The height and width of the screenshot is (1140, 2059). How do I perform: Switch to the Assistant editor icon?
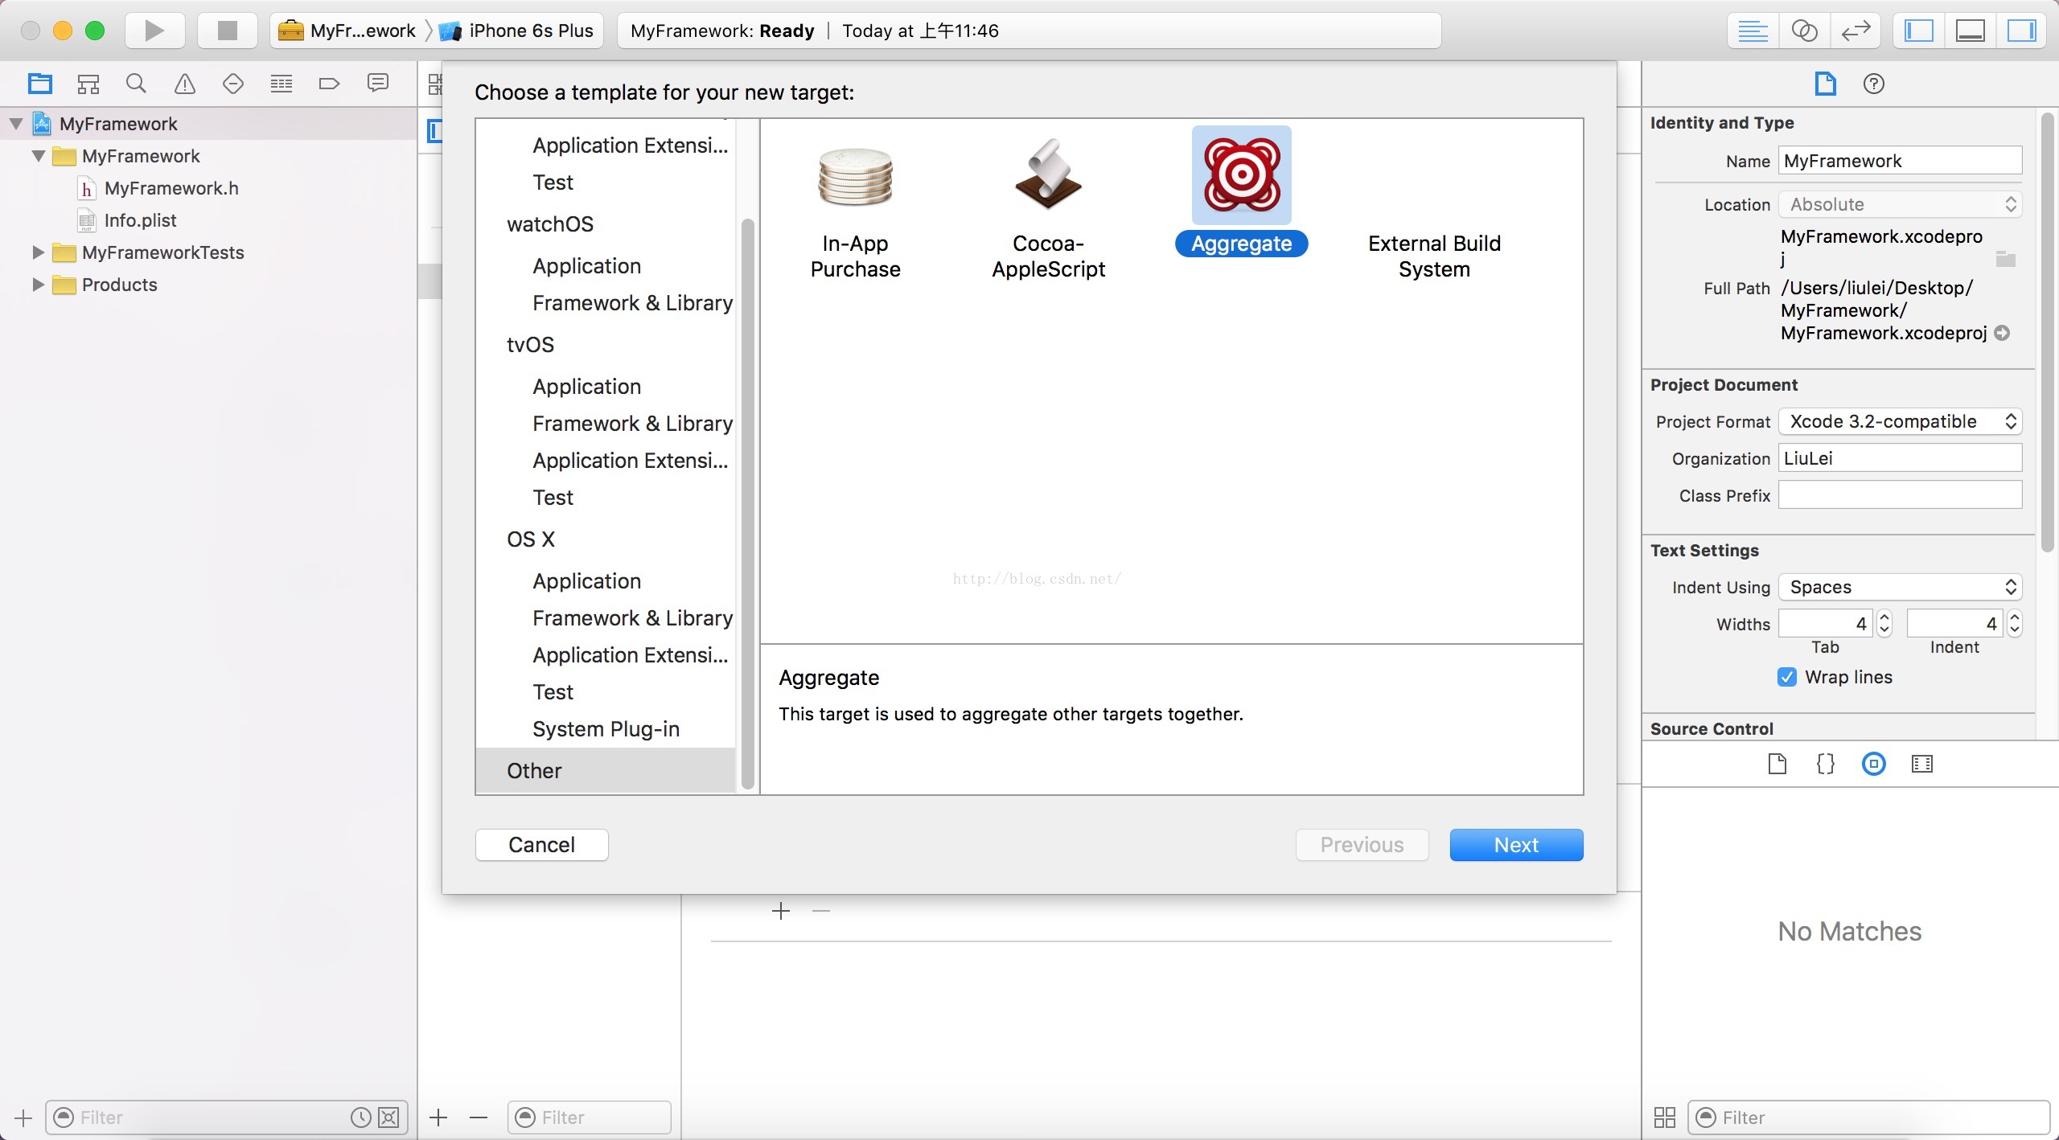pos(1804,31)
